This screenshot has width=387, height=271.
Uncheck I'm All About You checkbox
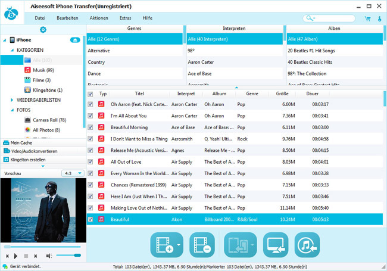90,116
